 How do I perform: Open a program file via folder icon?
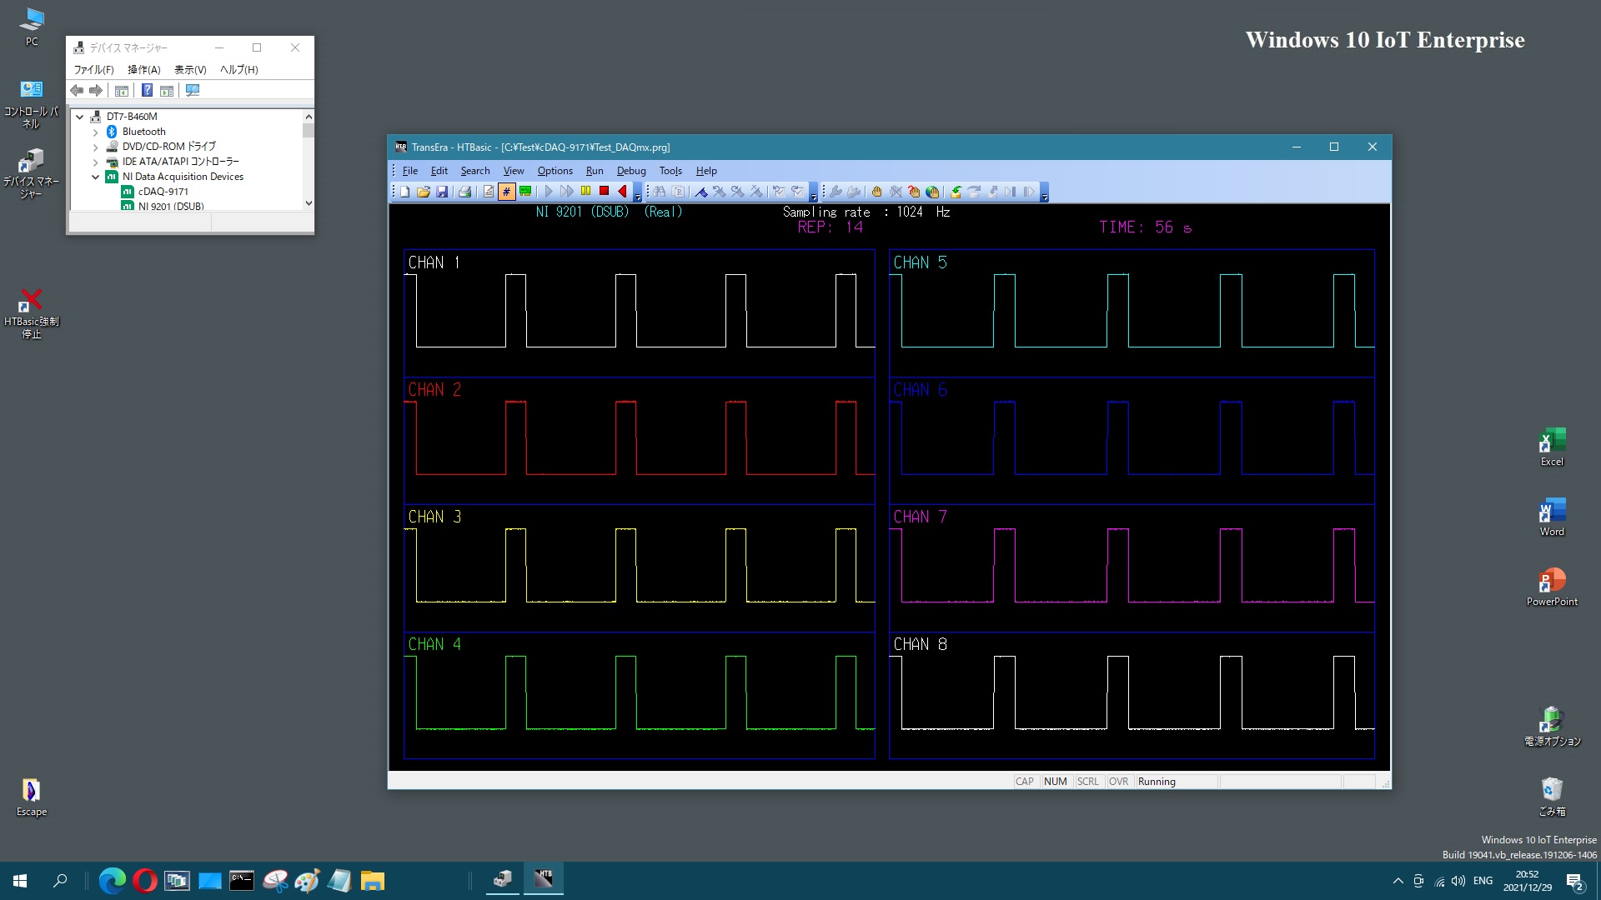coord(424,192)
